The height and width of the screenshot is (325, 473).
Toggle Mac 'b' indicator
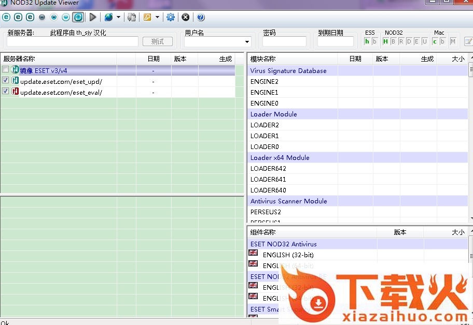[x=442, y=41]
